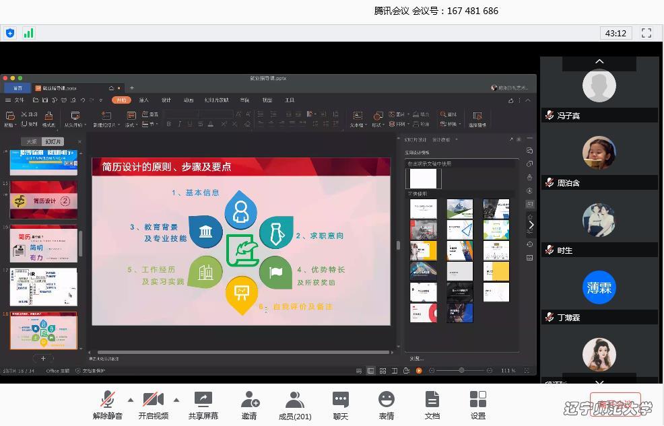Insert image via 图片 button
Screen dimensions: 664x426
click(397, 114)
